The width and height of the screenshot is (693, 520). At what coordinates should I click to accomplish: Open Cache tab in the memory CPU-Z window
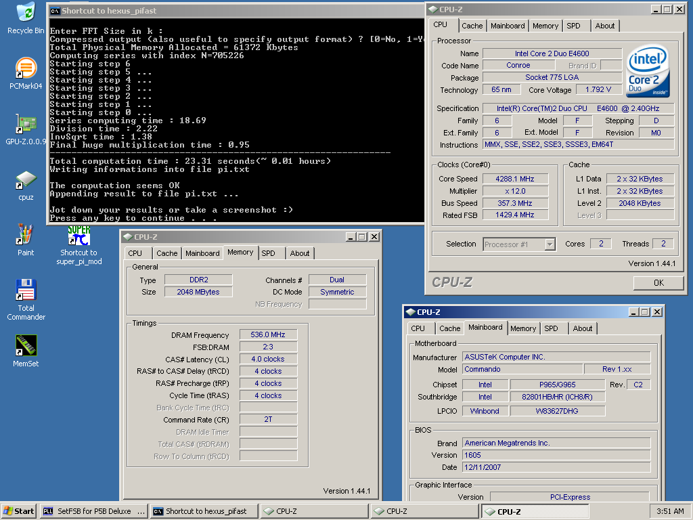coord(166,253)
